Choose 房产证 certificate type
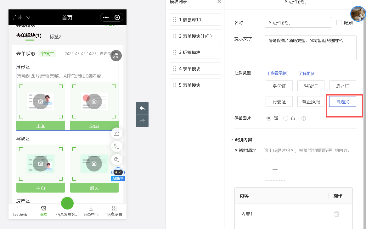This screenshot has width=366, height=229. pos(343,86)
